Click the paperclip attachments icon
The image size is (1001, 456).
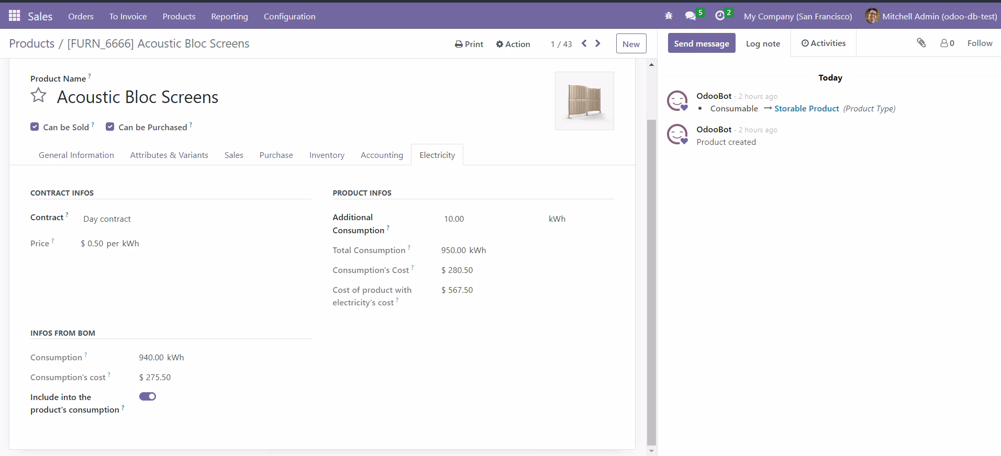921,43
